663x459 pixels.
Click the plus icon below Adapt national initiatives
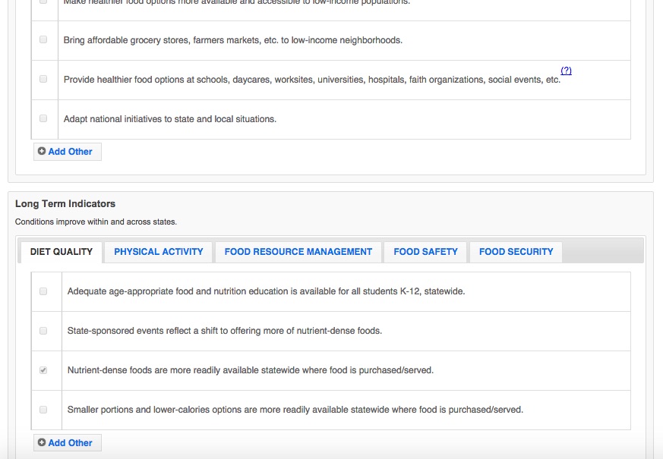point(42,152)
